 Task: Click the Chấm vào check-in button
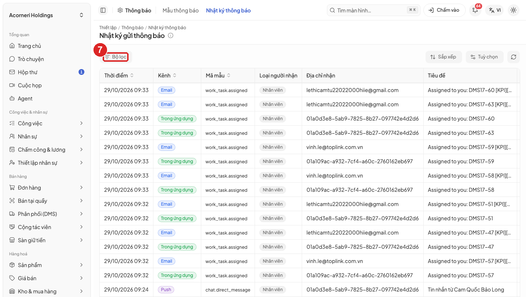click(444, 10)
